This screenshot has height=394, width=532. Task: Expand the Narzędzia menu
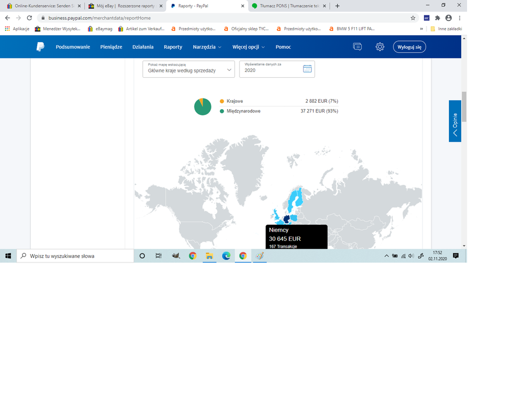[207, 47]
